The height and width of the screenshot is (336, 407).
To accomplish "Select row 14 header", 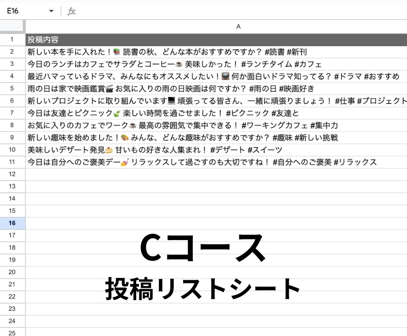I will (12, 199).
